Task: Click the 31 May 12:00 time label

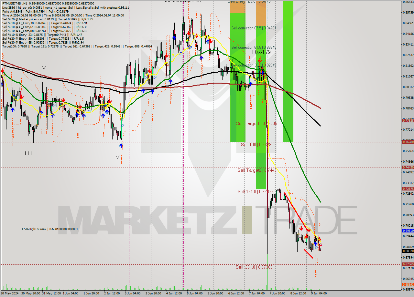Action: pos(51,293)
